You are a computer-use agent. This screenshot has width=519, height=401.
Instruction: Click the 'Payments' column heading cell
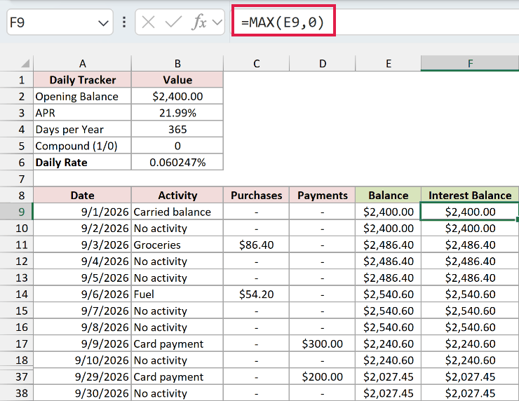[323, 195]
